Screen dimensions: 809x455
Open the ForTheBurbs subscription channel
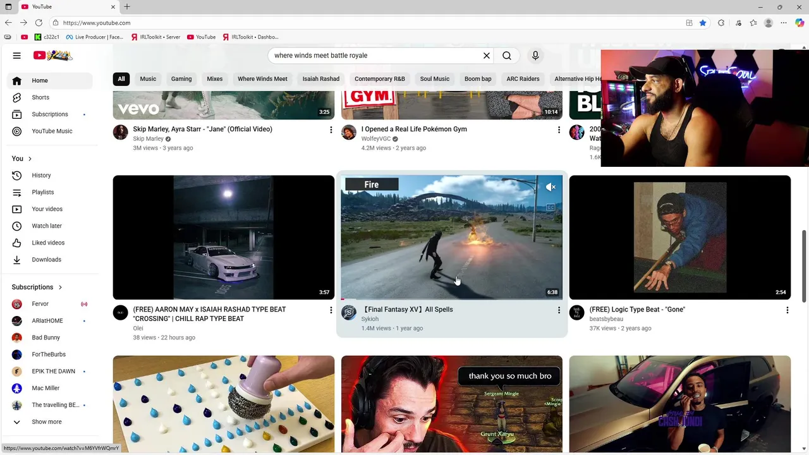(x=50, y=355)
